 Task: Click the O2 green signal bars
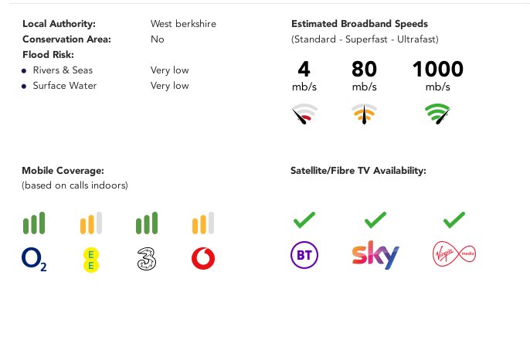34,223
